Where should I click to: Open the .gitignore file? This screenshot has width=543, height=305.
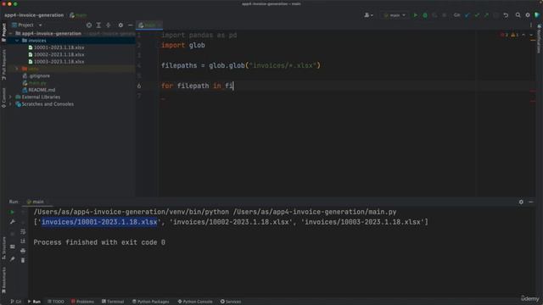[x=39, y=75]
